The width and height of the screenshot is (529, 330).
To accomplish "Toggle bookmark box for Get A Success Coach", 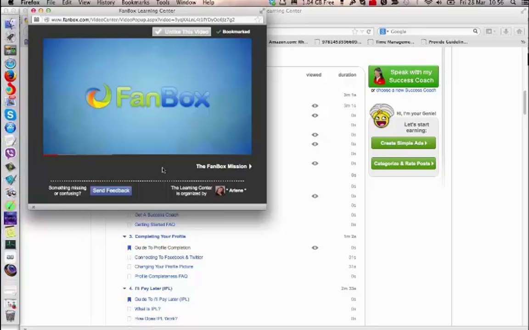I will tap(129, 215).
